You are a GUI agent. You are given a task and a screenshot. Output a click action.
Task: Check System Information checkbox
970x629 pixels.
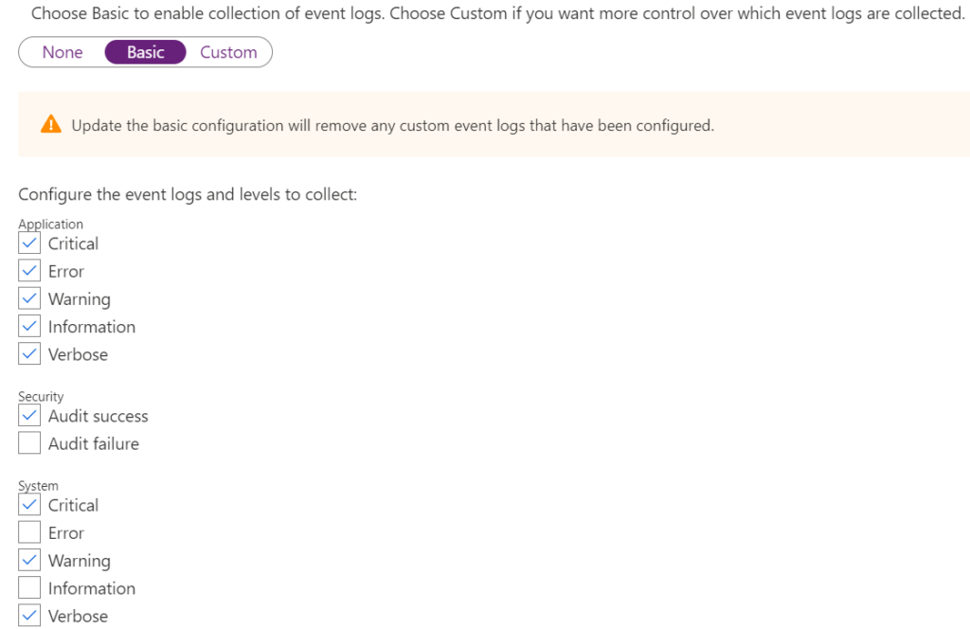click(x=29, y=588)
